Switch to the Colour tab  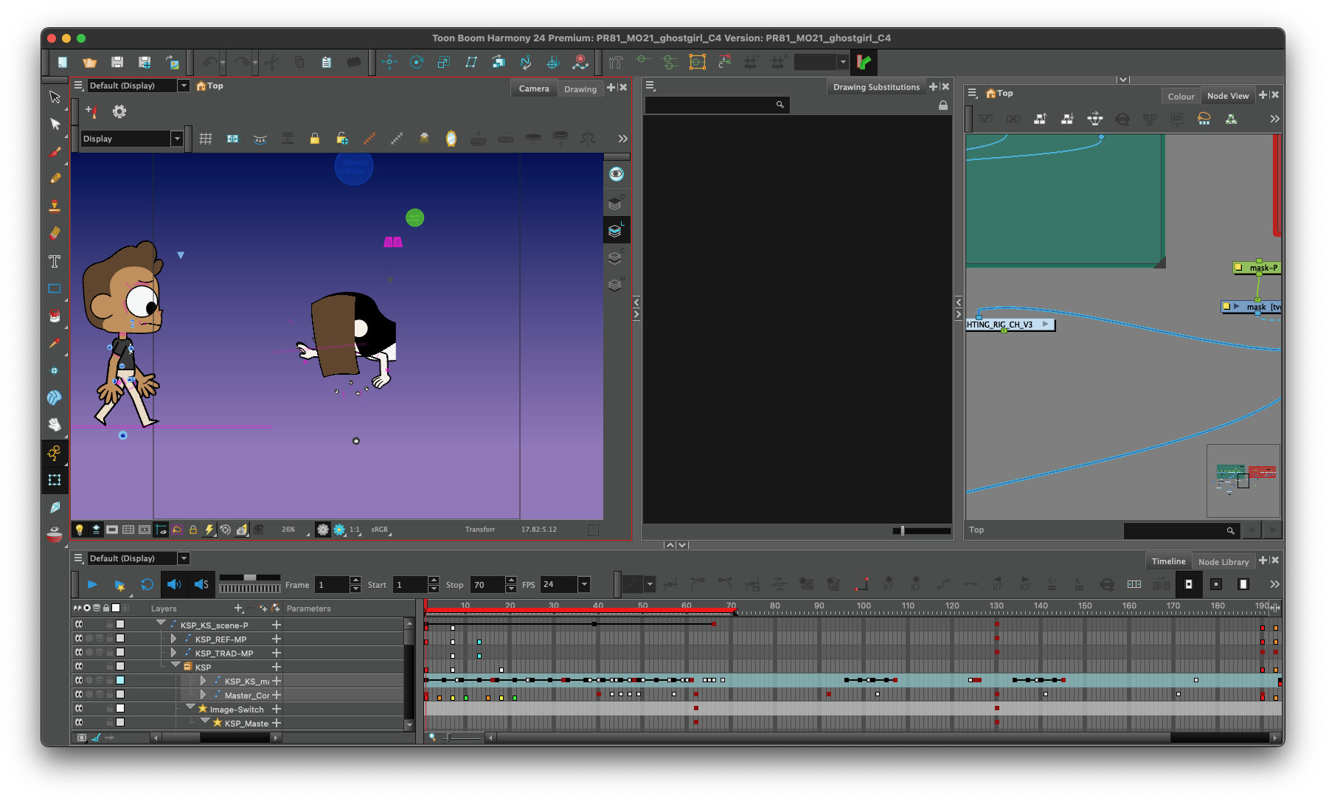(x=1181, y=97)
